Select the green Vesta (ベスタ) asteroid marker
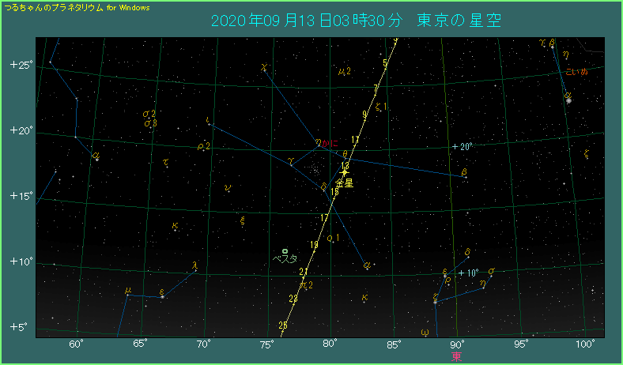 point(285,250)
